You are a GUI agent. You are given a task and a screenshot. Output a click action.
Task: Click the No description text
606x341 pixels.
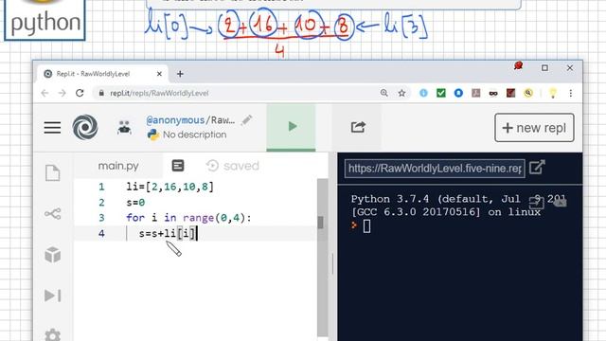pyautogui.click(x=194, y=135)
